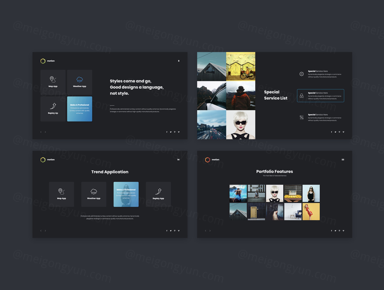Open the large blonde woman sunglasses photo

pos(241,125)
